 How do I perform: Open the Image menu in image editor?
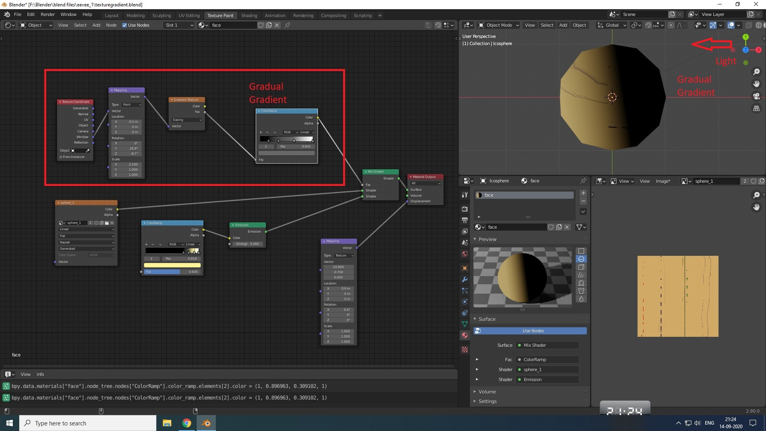[x=663, y=181]
